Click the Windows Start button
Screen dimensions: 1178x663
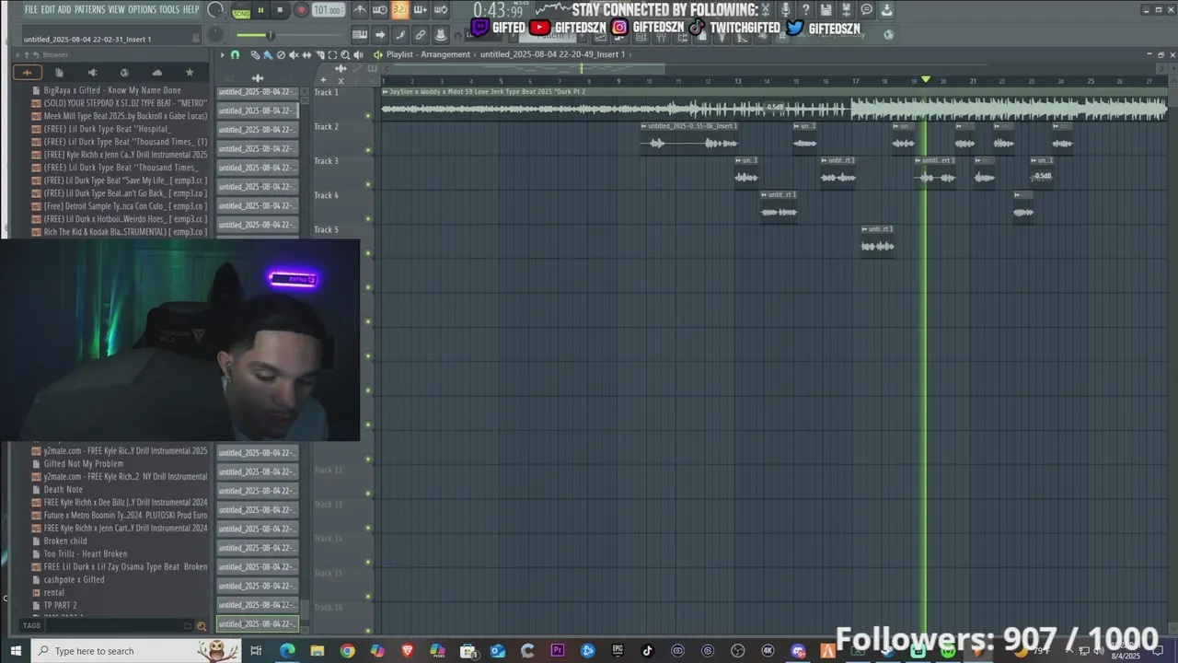[16, 651]
